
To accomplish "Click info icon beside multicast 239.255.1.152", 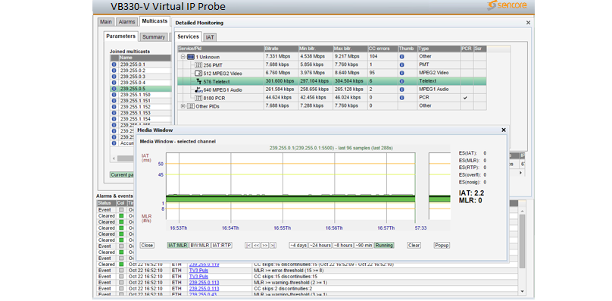I will tap(114, 107).
